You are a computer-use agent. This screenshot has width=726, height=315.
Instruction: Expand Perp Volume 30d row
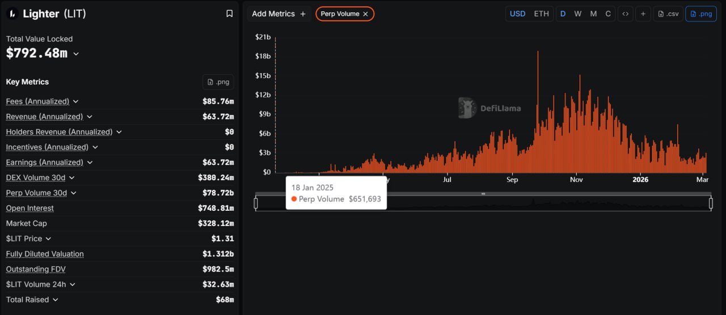pyautogui.click(x=73, y=193)
